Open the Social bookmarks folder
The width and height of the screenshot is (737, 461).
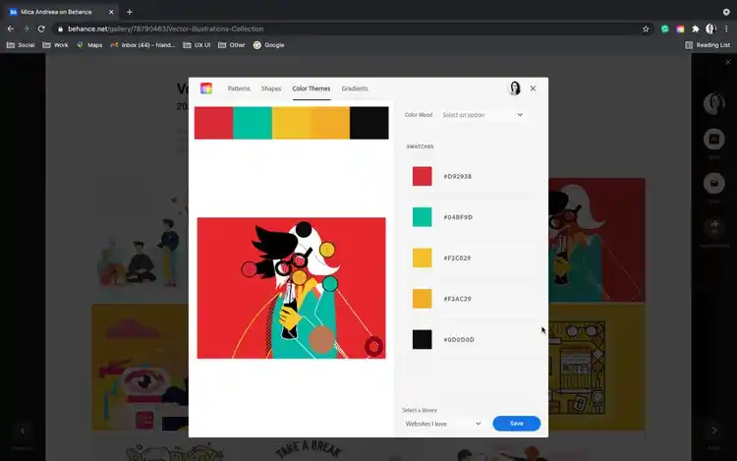[x=21, y=45]
